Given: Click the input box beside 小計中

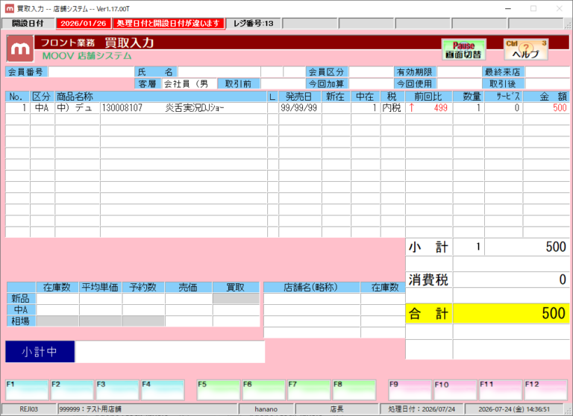Looking at the screenshot, I should pos(170,352).
